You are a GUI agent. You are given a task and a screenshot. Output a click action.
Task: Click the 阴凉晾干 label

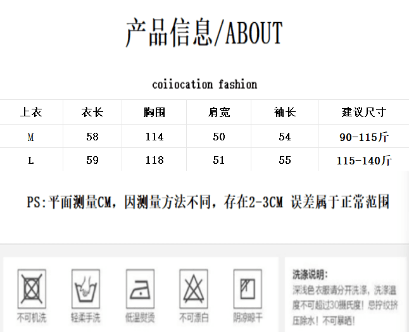[x=248, y=317]
